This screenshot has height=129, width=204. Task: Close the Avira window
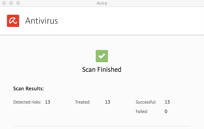(4, 3)
